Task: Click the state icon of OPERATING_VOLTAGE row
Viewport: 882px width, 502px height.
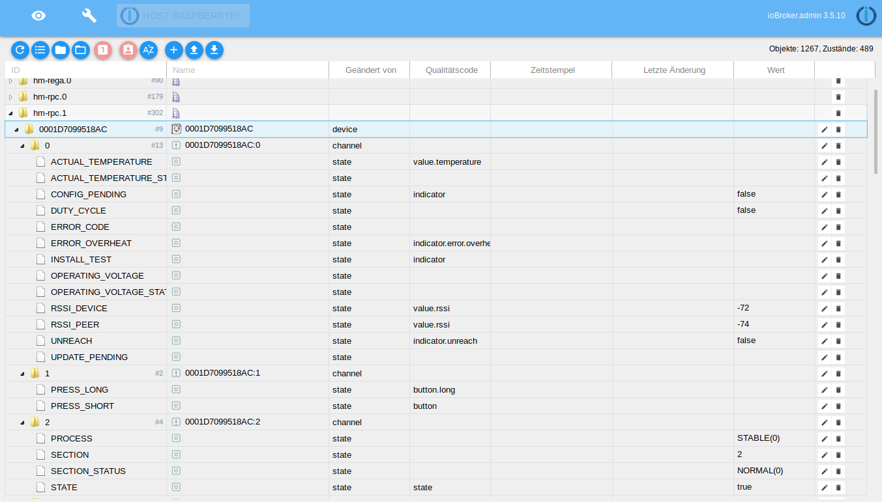Action: pyautogui.click(x=176, y=275)
